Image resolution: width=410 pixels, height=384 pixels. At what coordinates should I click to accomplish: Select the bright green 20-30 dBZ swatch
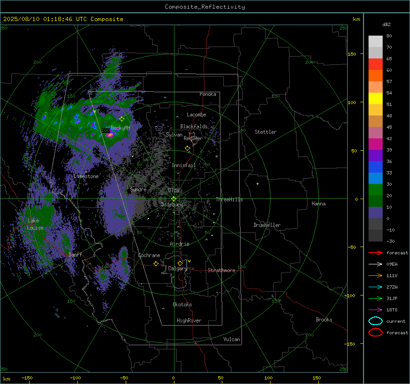click(x=375, y=190)
